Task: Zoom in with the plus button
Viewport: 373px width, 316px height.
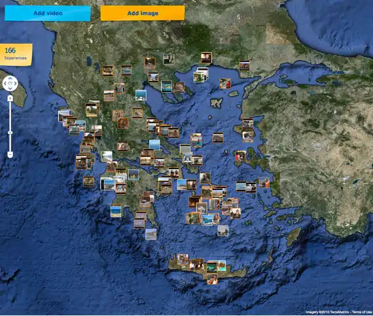Action: tap(10, 99)
